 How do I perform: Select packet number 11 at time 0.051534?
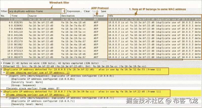point(101,38)
